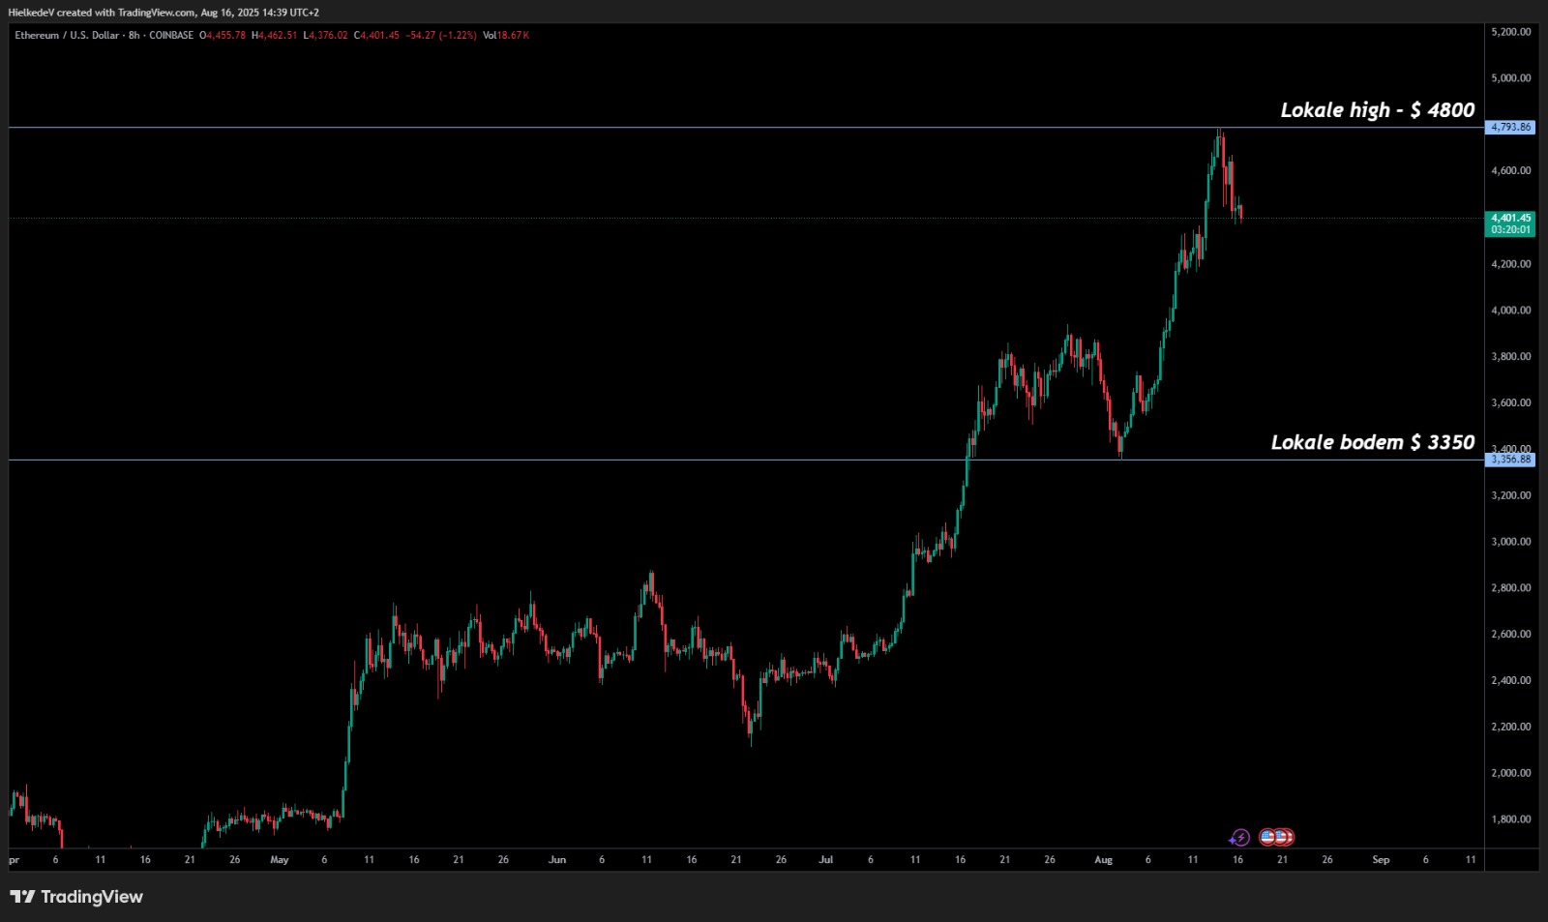Select the 3,356.88 support line price label

tap(1510, 460)
